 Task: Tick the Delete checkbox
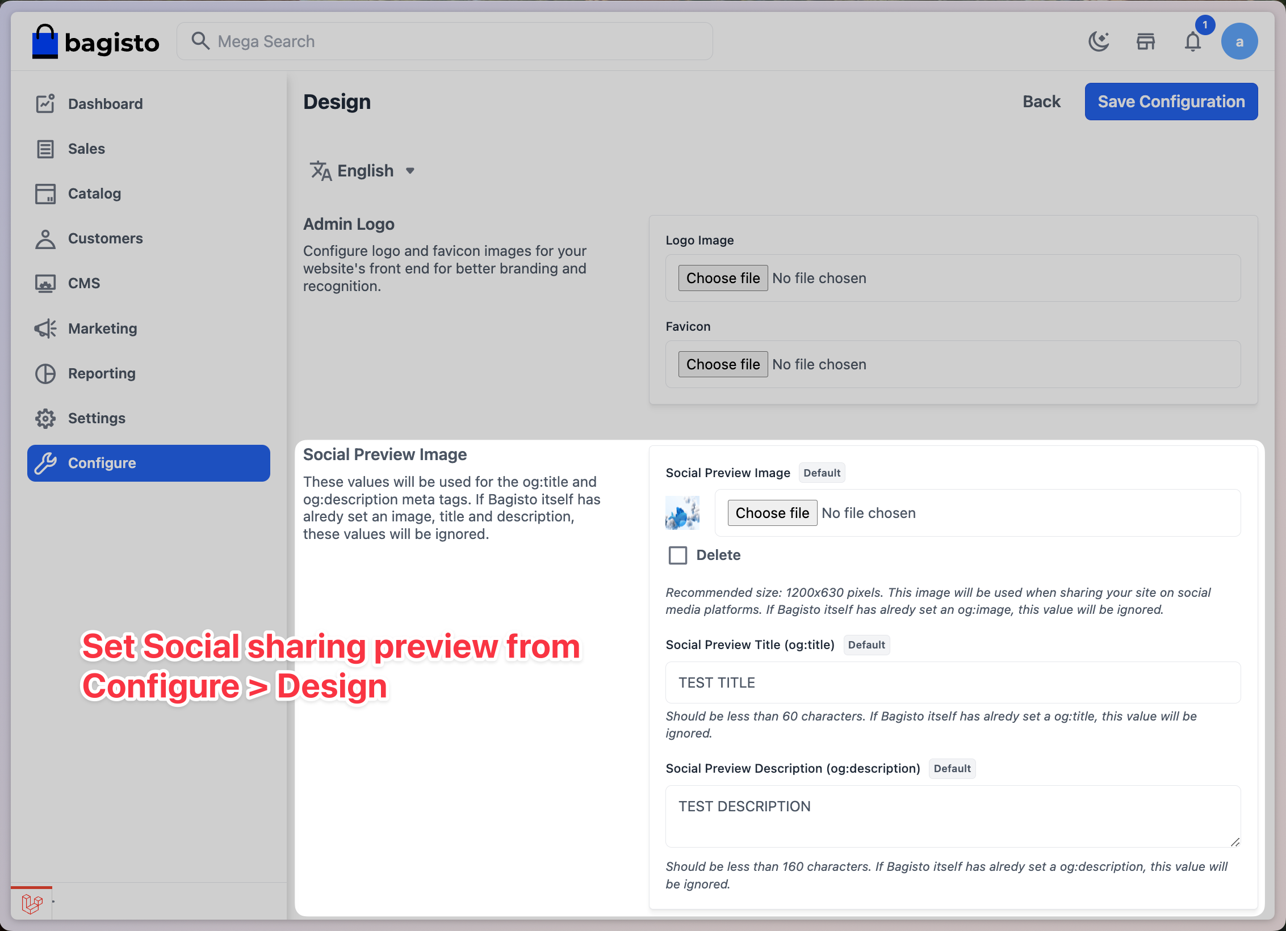(678, 555)
